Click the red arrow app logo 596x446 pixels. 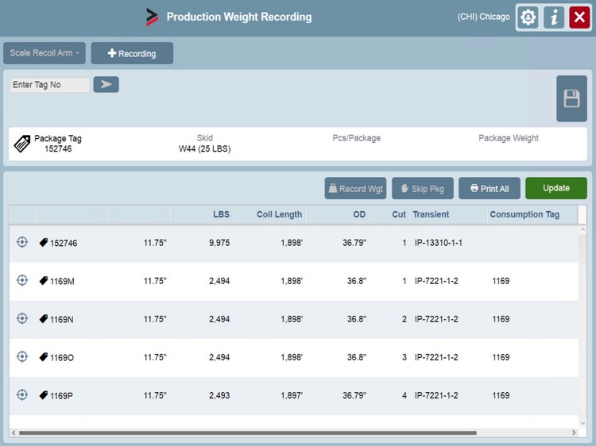click(x=152, y=17)
